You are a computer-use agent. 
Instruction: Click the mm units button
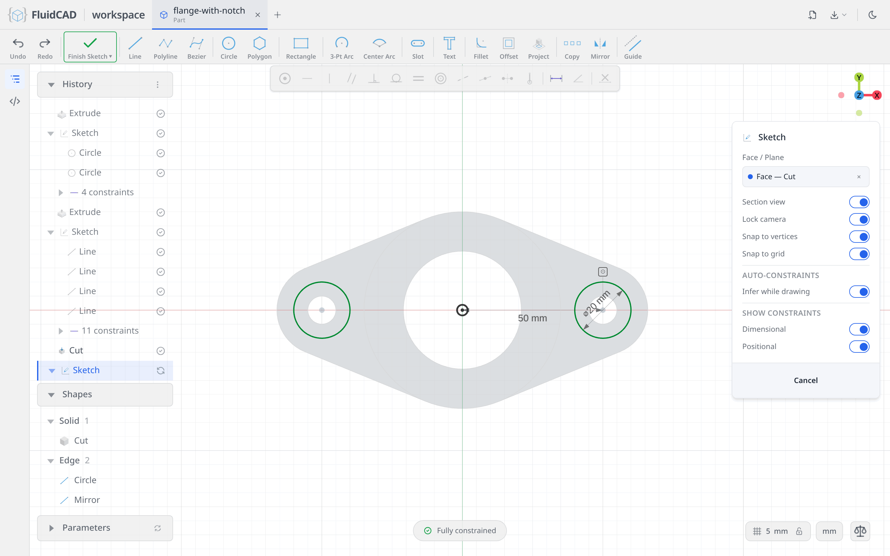829,531
